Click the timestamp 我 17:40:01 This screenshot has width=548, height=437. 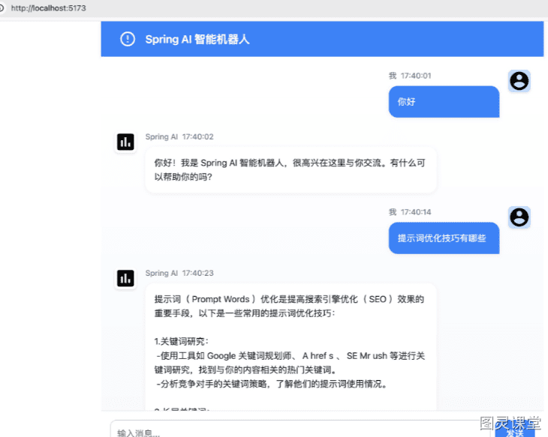click(410, 76)
